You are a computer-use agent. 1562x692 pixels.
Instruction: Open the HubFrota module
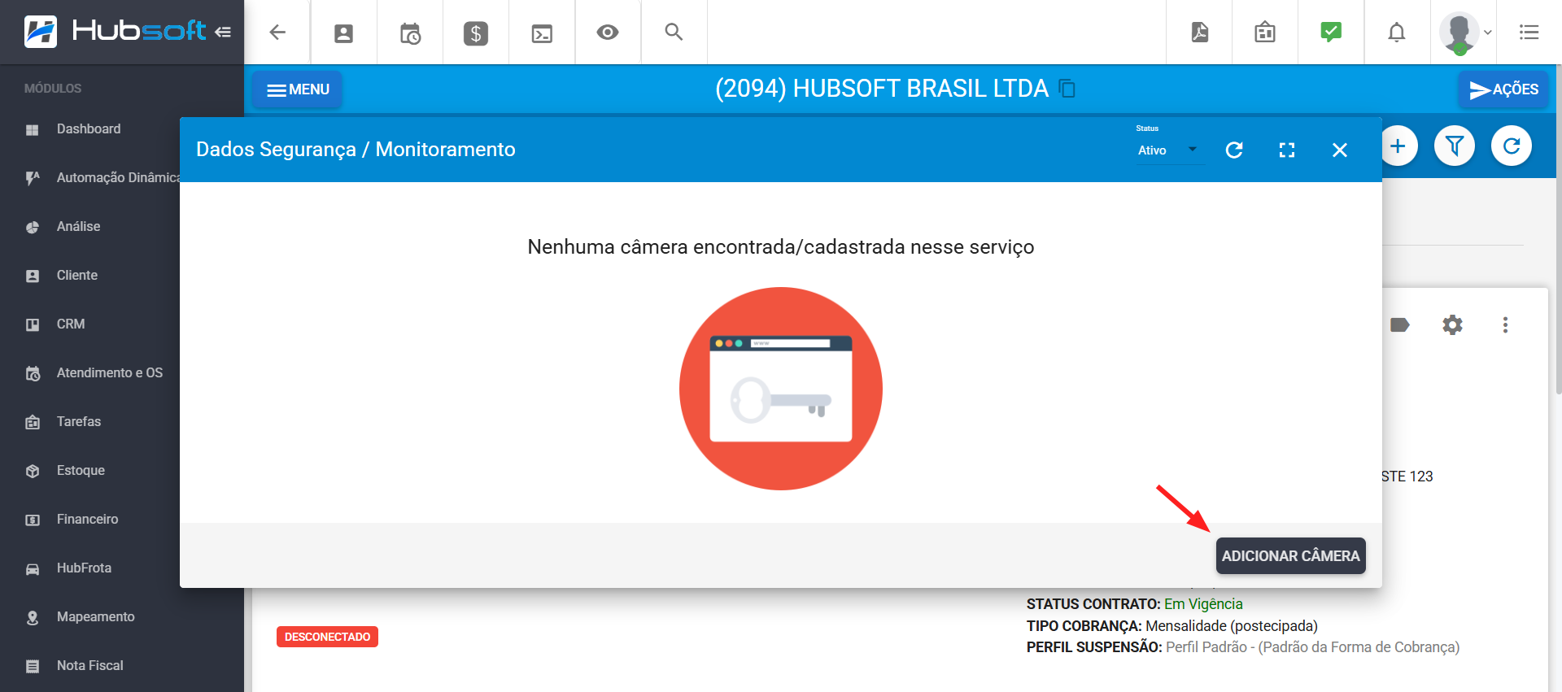[x=89, y=568]
